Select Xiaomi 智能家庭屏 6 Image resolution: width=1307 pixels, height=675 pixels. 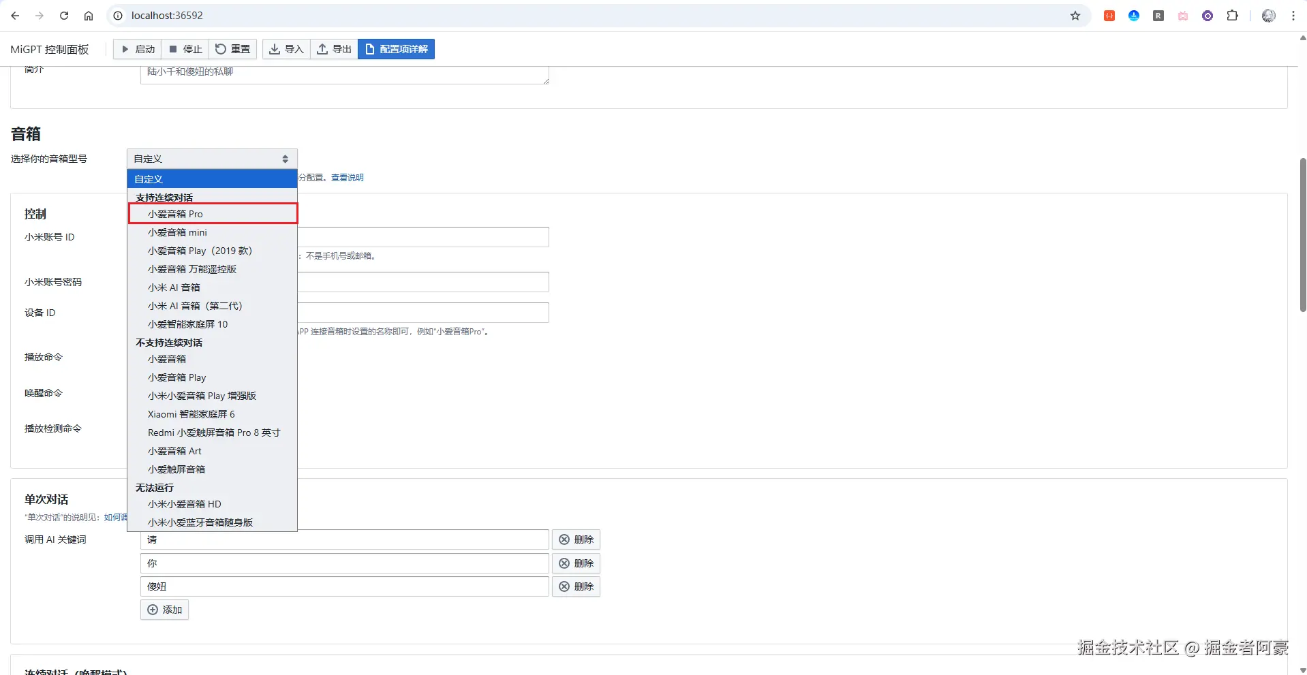pyautogui.click(x=212, y=414)
